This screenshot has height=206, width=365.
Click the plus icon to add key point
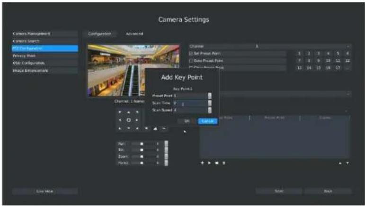[x=202, y=163]
